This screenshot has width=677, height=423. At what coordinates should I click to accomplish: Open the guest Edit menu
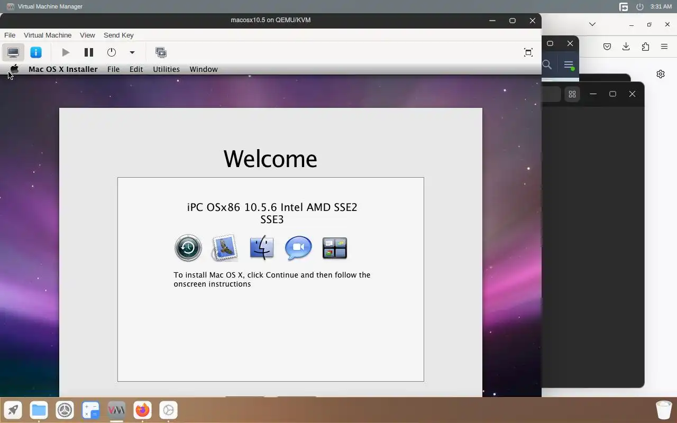[136, 69]
